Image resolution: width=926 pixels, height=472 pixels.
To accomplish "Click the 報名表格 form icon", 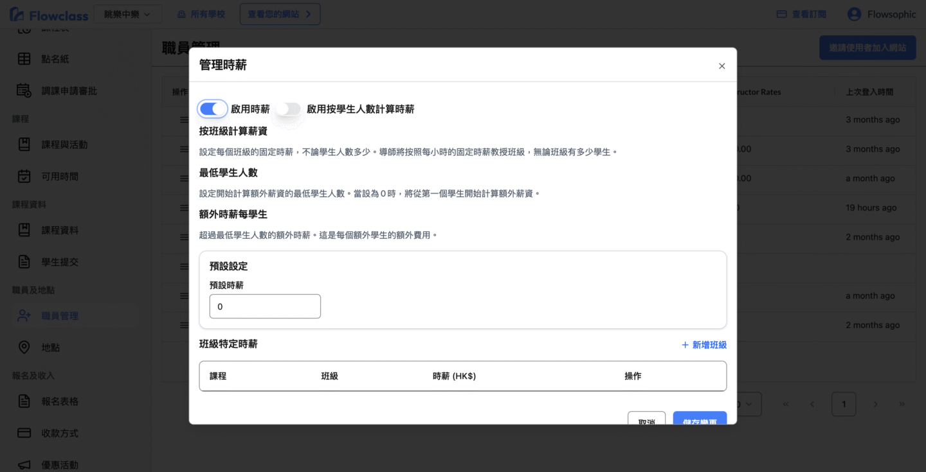I will pyautogui.click(x=24, y=401).
